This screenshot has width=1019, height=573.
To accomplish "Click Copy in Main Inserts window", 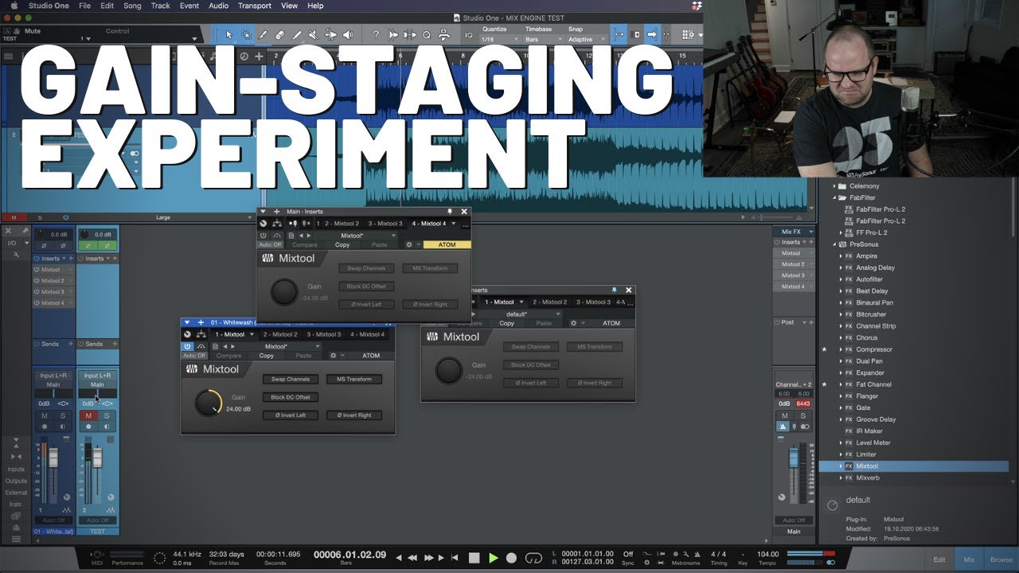I will coord(342,244).
